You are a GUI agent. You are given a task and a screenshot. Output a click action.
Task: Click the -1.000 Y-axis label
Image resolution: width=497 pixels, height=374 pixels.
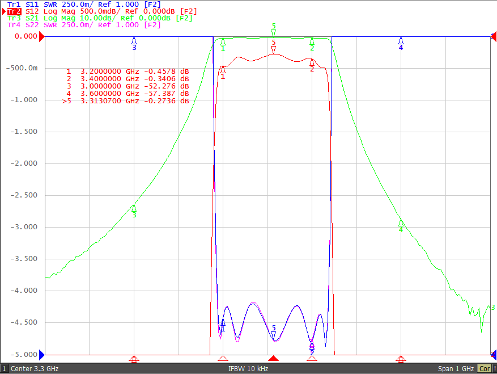[x=24, y=100]
